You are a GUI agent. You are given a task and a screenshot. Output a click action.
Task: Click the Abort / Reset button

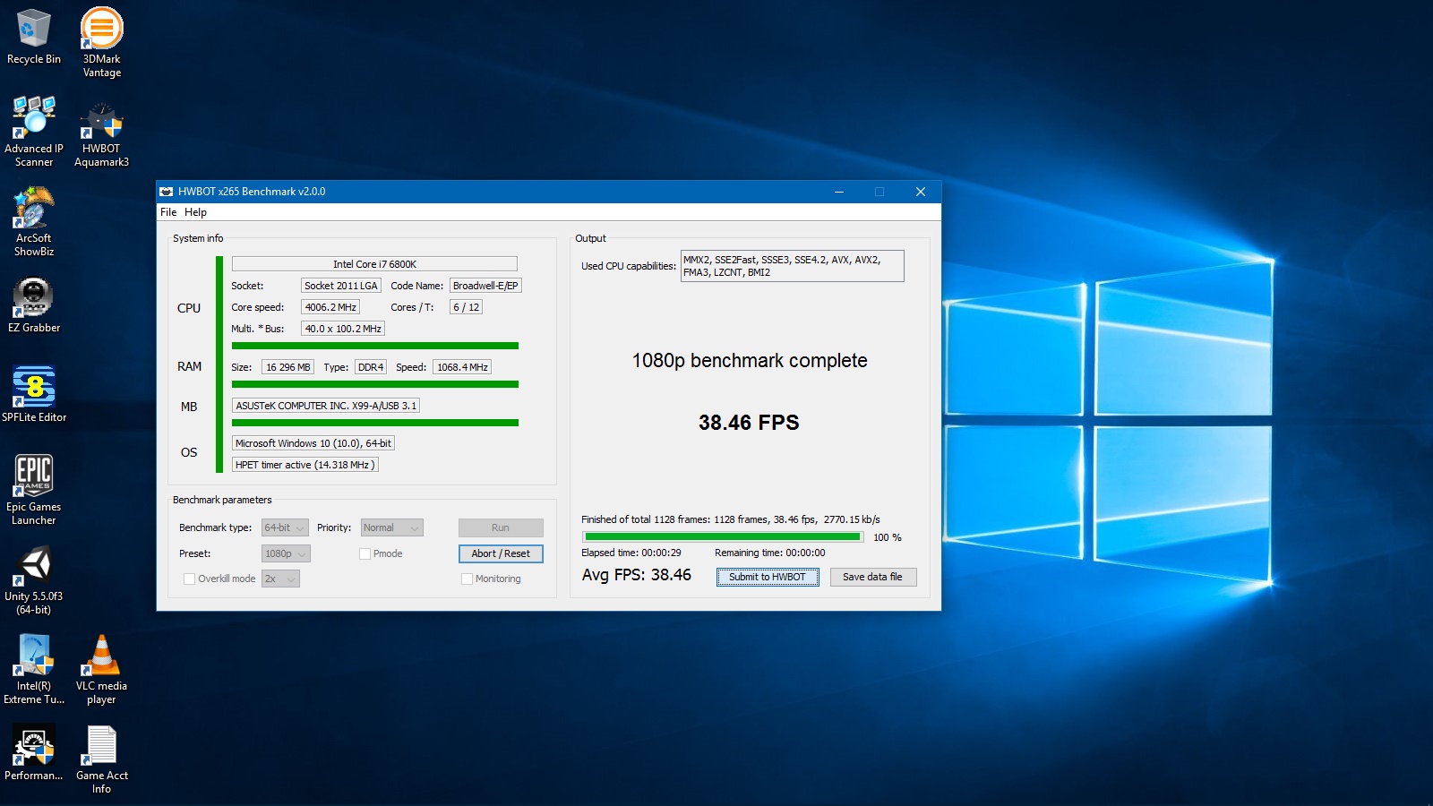(x=501, y=553)
